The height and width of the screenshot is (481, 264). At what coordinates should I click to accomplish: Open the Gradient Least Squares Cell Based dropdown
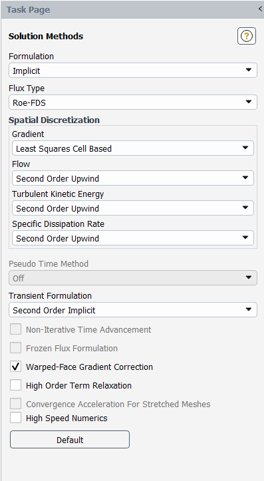pyautogui.click(x=133, y=148)
